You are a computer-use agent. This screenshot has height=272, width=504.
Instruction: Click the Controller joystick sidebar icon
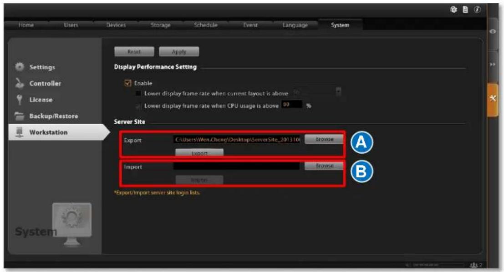coord(20,83)
